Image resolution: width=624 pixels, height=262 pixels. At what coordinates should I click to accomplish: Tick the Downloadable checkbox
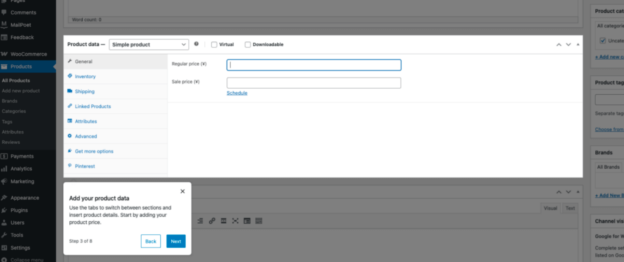248,45
